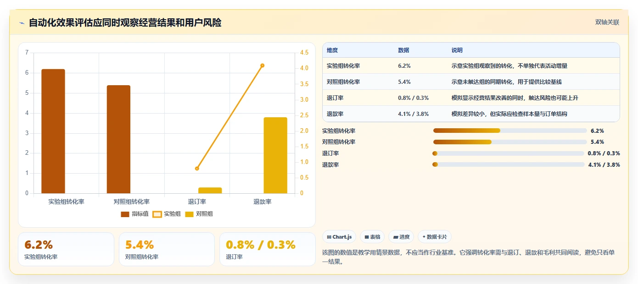
Task: Open the 0.8% / 0.3% 退订率 data card
Action: point(268,249)
